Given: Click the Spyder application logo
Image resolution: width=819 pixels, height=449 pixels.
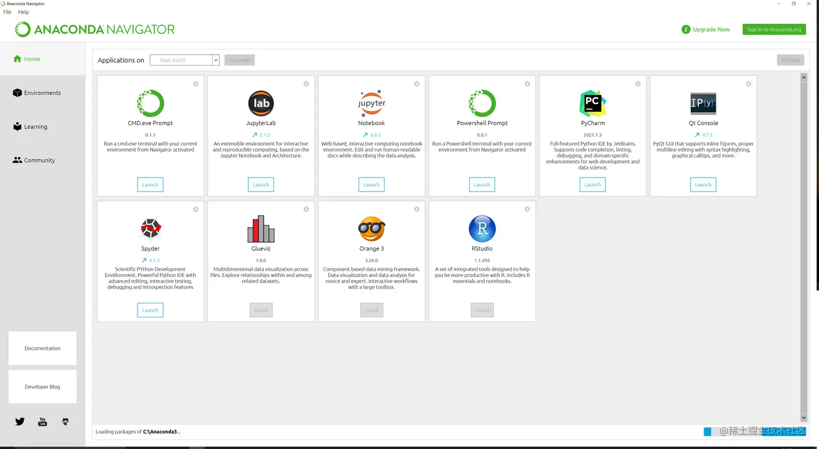Looking at the screenshot, I should tap(151, 229).
